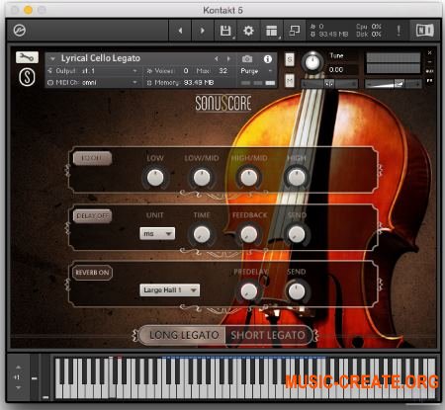
Task: Click the Kontakt logo in the top toolbar
Action: [x=20, y=31]
